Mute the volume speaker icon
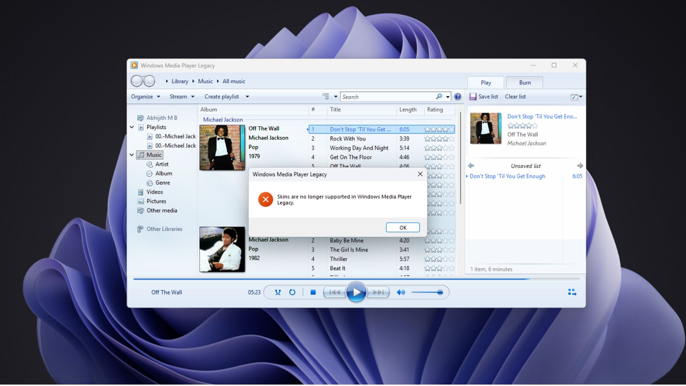Viewport: 686px width, 386px height. [401, 292]
